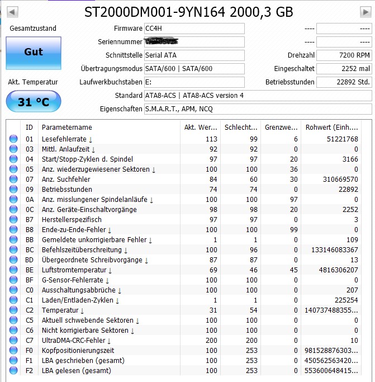Viewport: 375px width, 382px height.
Task: Select the Laufwerkbuchstaben E: field
Action: pyautogui.click(x=194, y=82)
